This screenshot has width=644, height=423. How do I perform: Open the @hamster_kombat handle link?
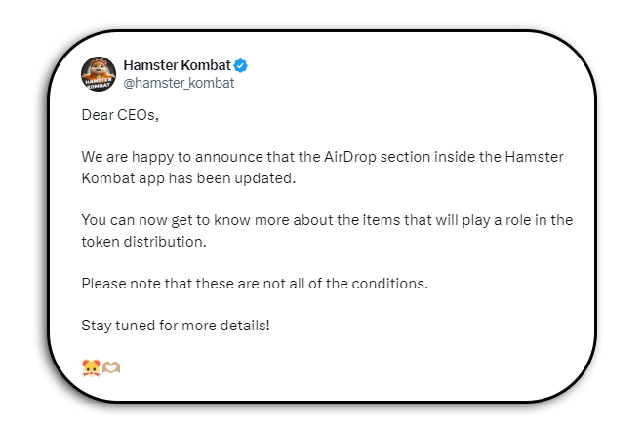[x=179, y=83]
